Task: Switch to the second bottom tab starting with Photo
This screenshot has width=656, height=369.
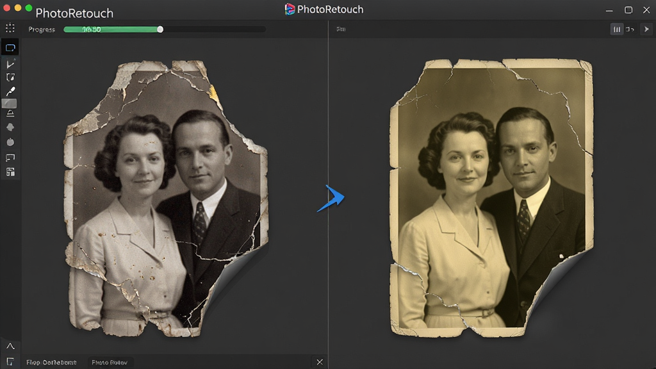Action: click(110, 363)
